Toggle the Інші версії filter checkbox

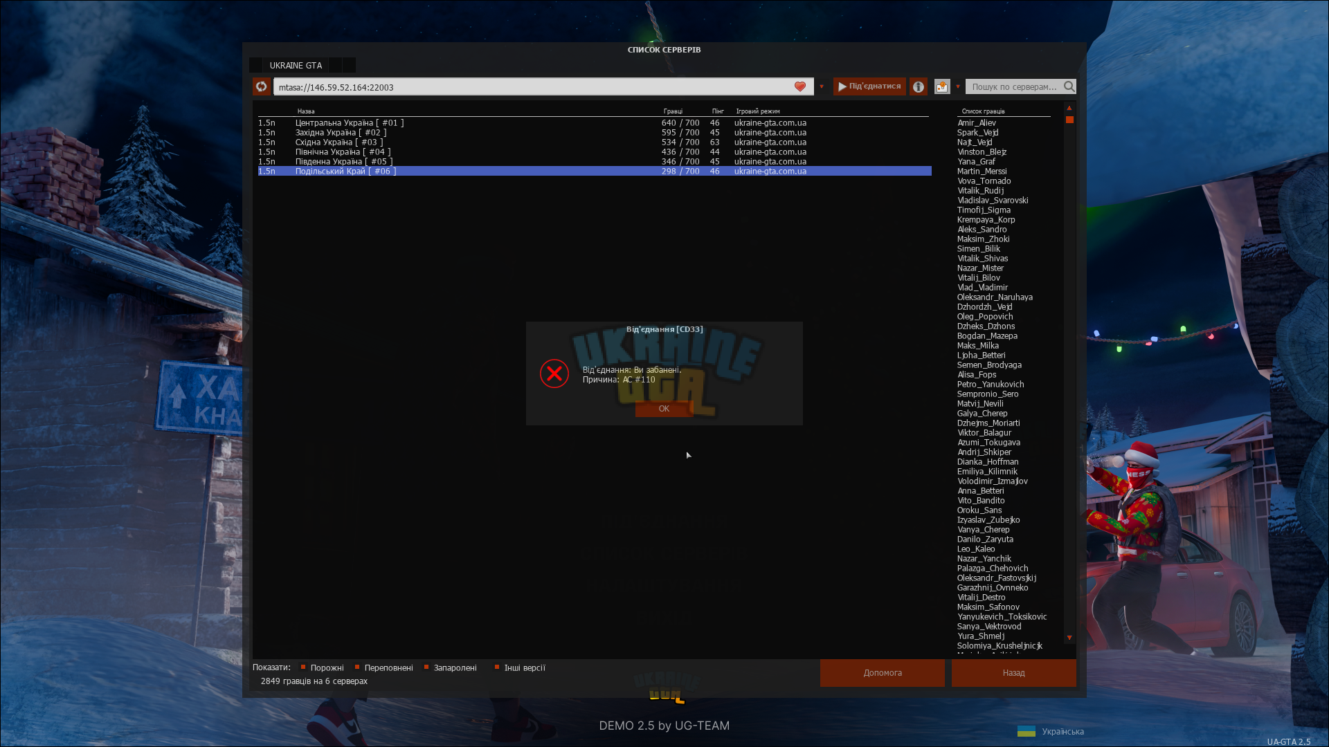[497, 667]
